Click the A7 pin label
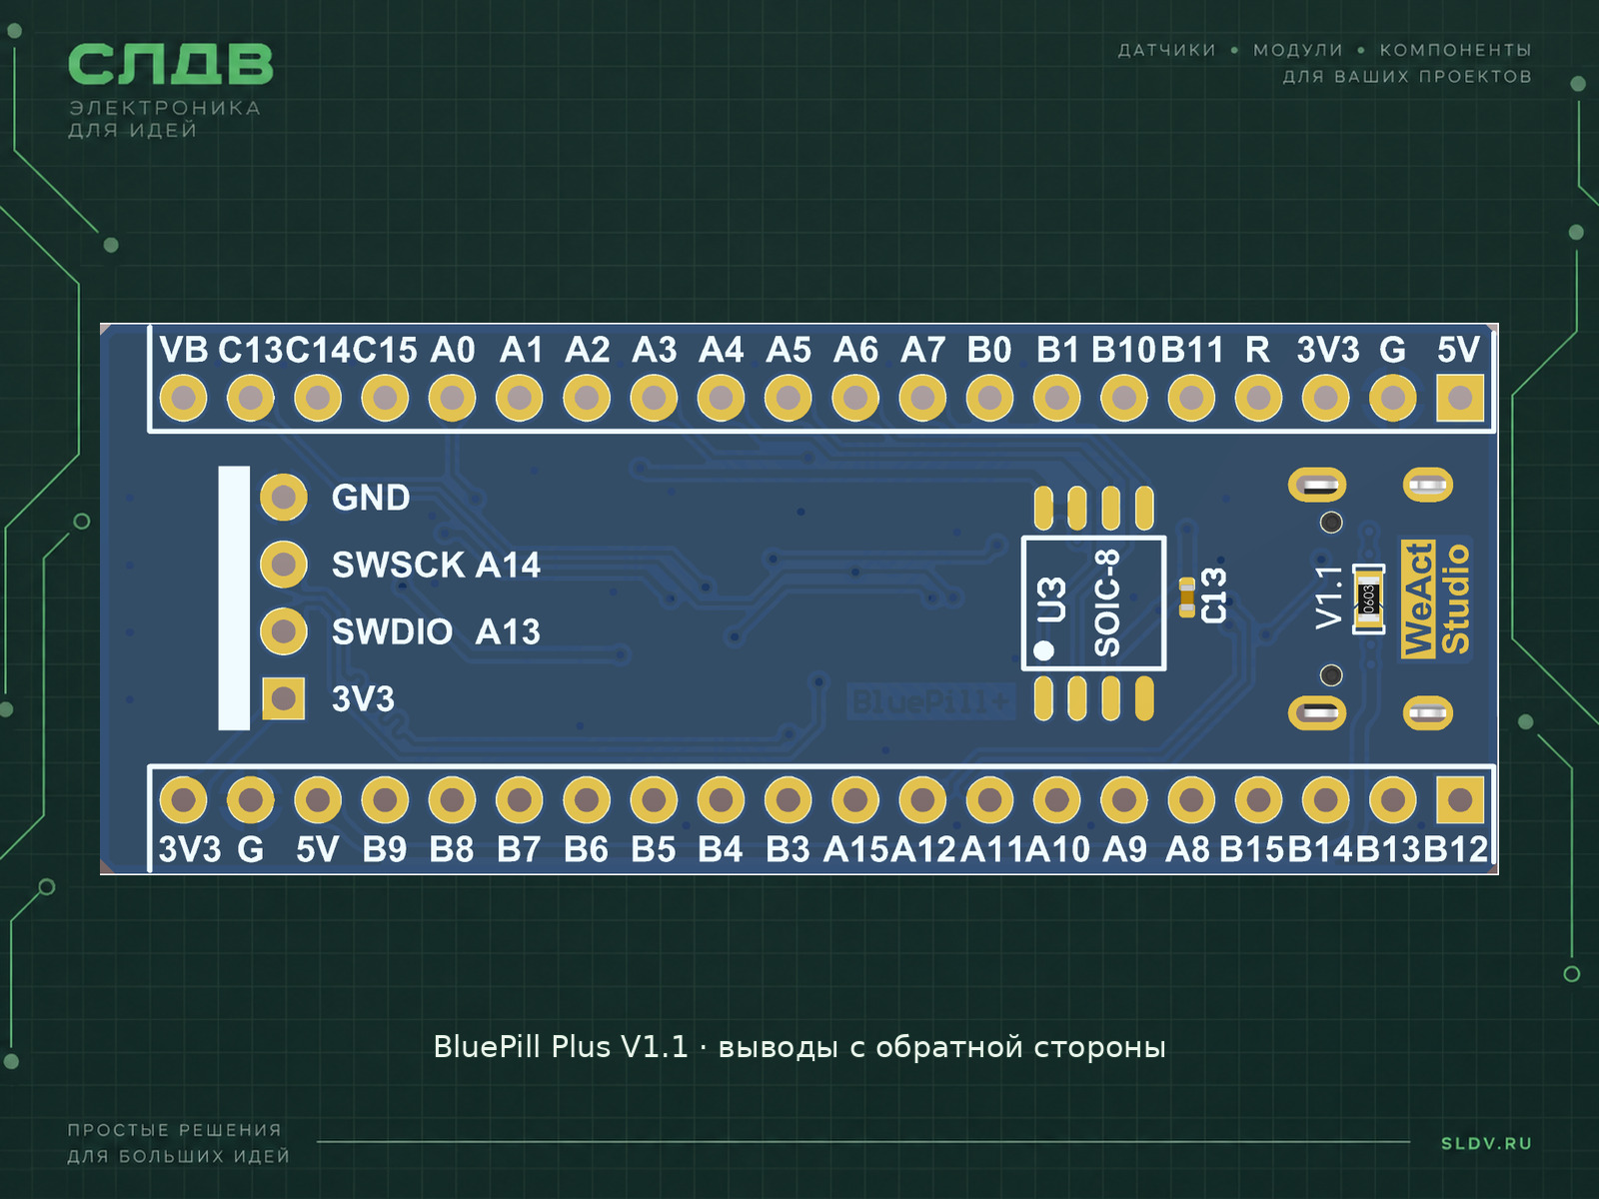 922,350
